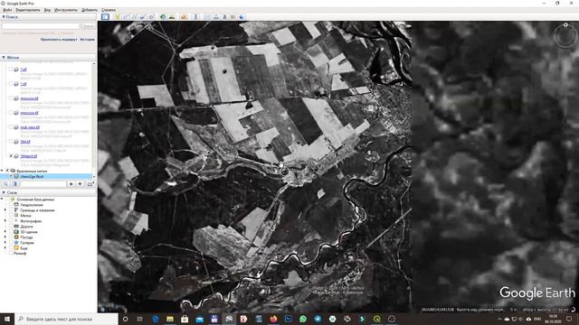Open the Вид menu
Viewport: 579px width, 325px height.
click(47, 10)
